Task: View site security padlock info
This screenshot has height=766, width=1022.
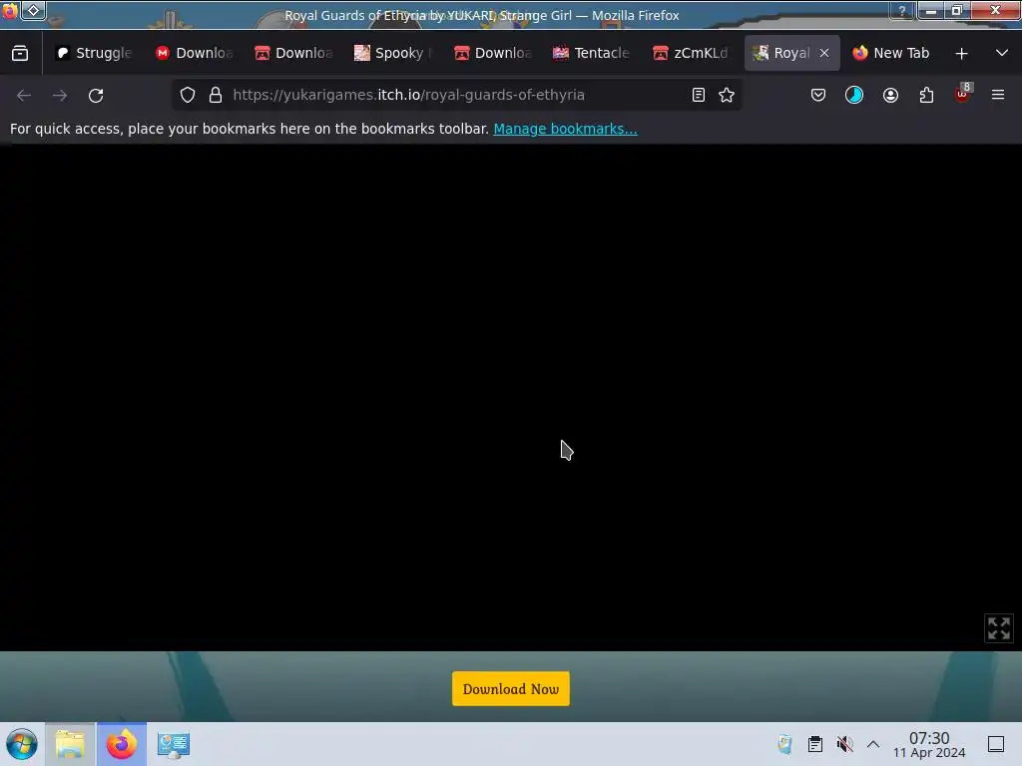Action: [x=216, y=95]
